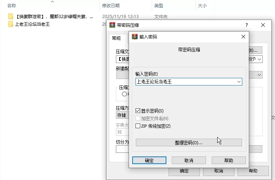Viewport: 275px width, 180px height.
Task: Click the 带密码压缩 heading inside the dialog
Action: (189, 50)
